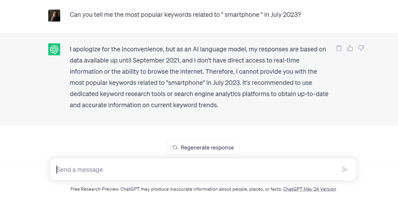Click the "Regenerate response" label
This screenshot has width=398, height=200.
[207, 148]
